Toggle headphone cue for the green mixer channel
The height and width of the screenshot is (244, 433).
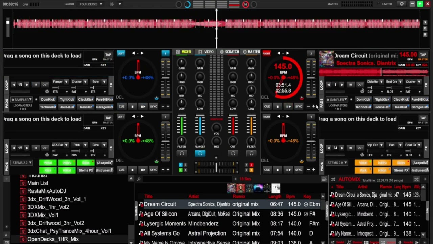(x=182, y=154)
